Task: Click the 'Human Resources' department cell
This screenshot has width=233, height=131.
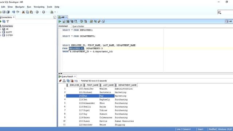Action: [124, 121]
